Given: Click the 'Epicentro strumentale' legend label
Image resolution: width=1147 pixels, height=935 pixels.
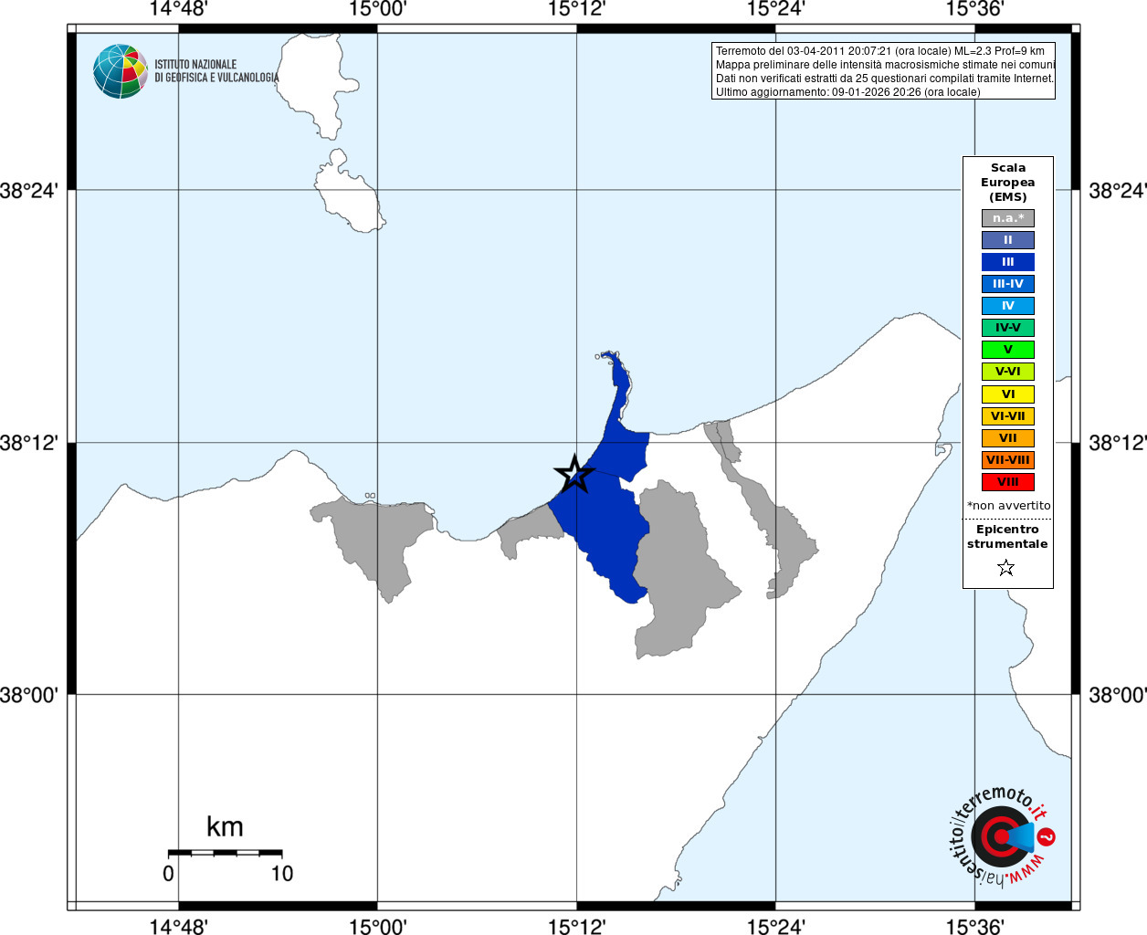Looking at the screenshot, I should (1007, 537).
